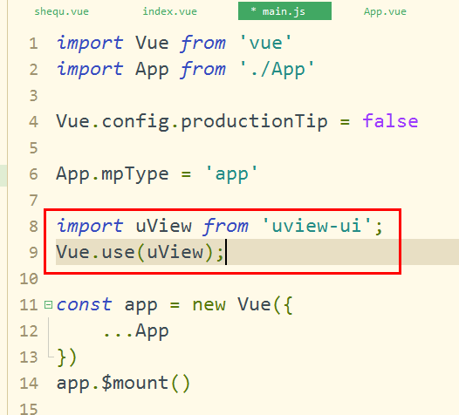The image size is (459, 415).
Task: Select the main.js tab
Action: 284,11
